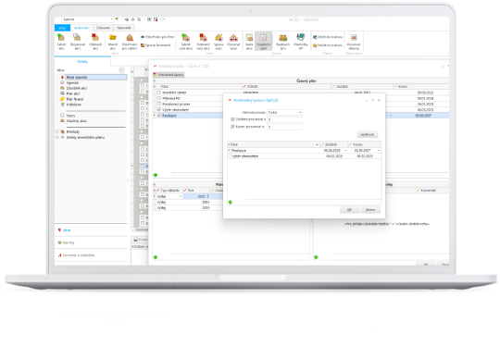
Task: Click Správa verzí ribbon icon
Action: pyautogui.click(x=219, y=38)
